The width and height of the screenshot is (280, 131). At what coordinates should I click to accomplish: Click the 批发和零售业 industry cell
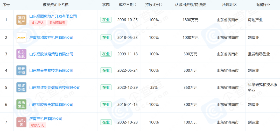[259, 54]
